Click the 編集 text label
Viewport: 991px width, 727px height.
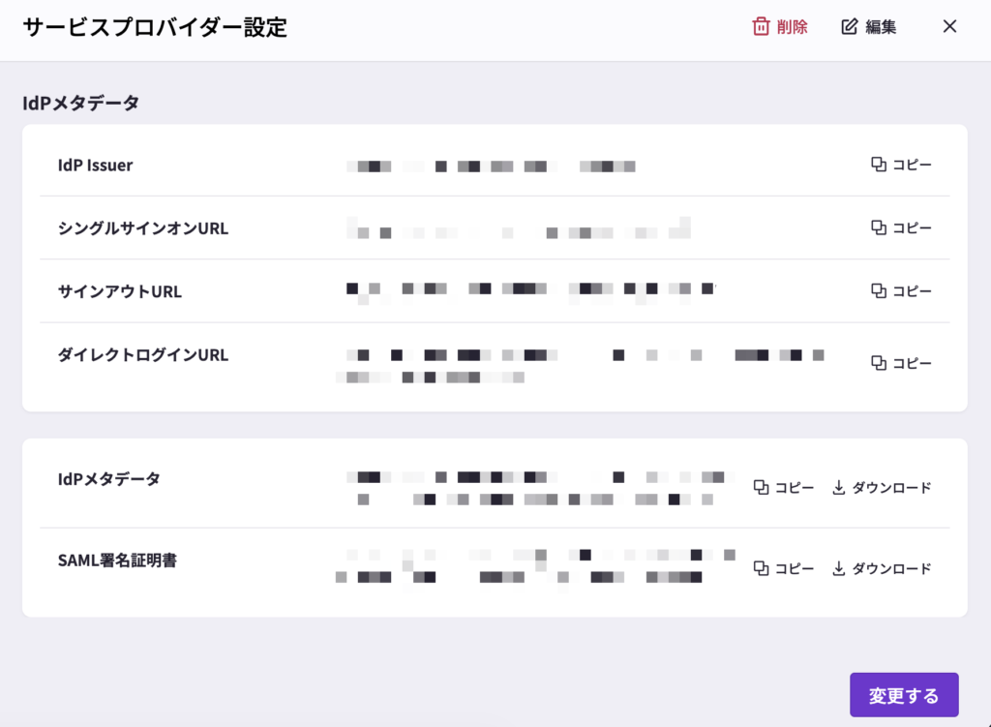tap(881, 27)
